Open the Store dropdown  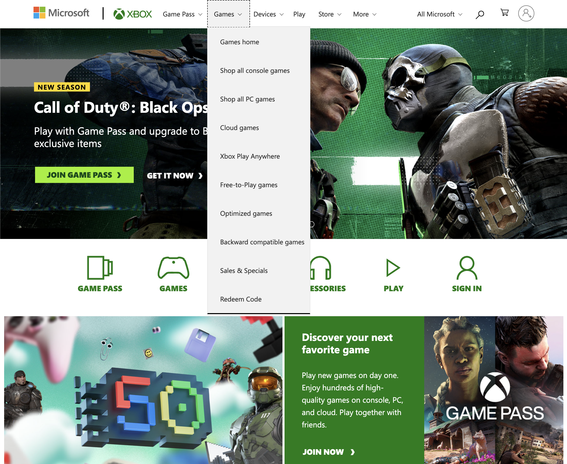pos(329,14)
